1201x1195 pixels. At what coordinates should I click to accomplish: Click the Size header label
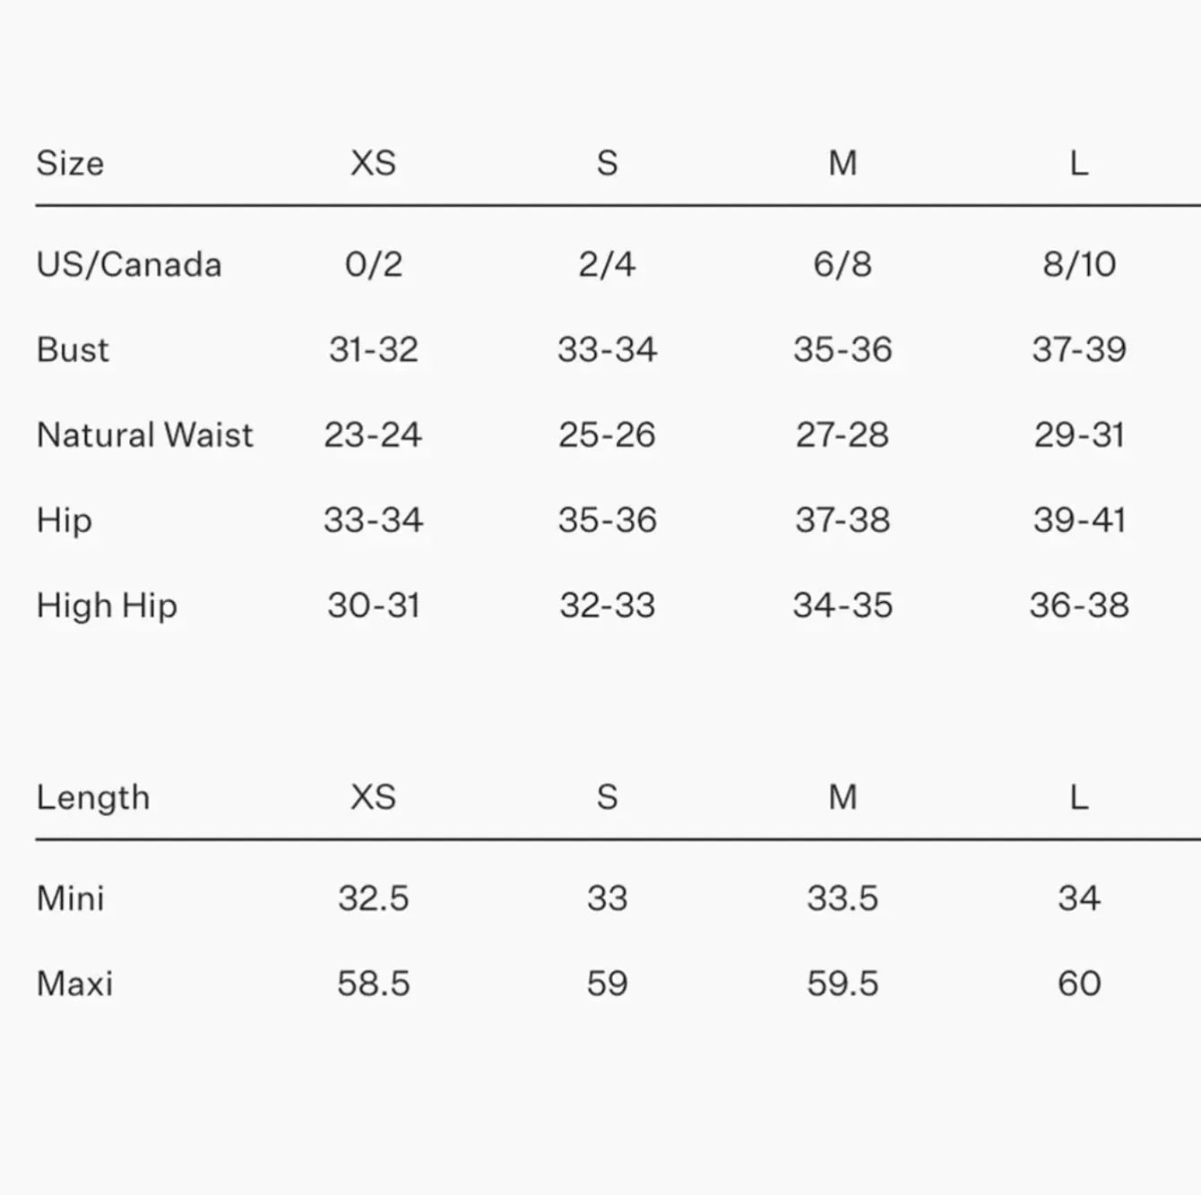coord(70,163)
